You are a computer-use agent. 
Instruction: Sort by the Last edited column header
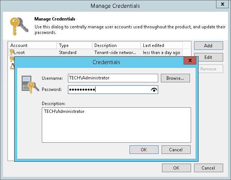pyautogui.click(x=161, y=45)
